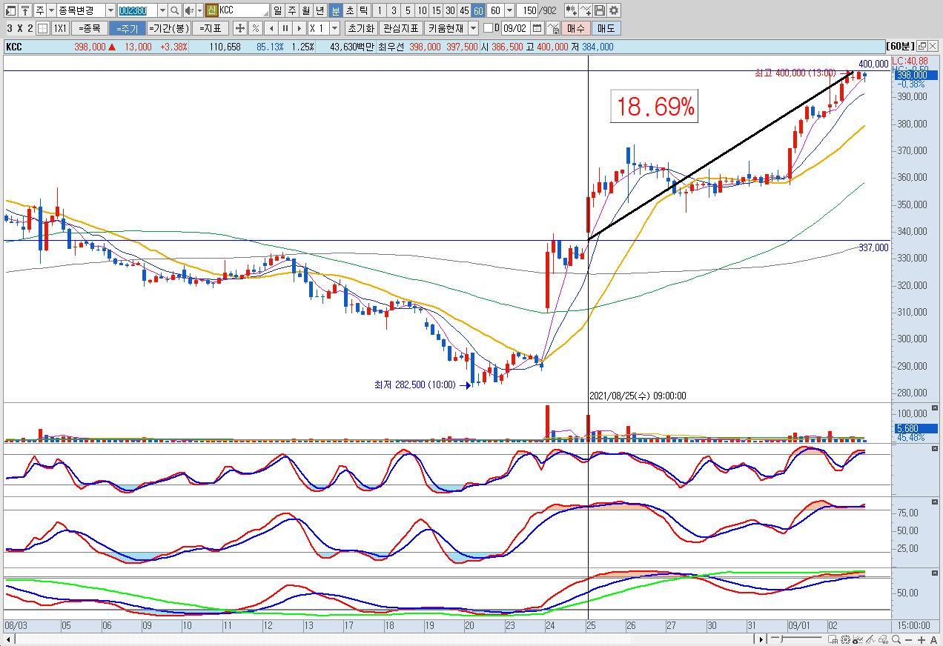Select the 월 monthly period tab
Image resolution: width=943 pixels, height=646 pixels.
(305, 10)
